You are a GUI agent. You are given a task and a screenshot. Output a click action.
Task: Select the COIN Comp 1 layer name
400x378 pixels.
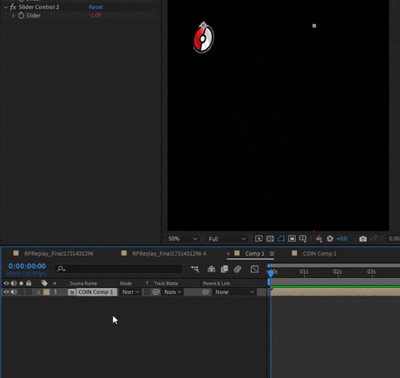[x=96, y=292]
